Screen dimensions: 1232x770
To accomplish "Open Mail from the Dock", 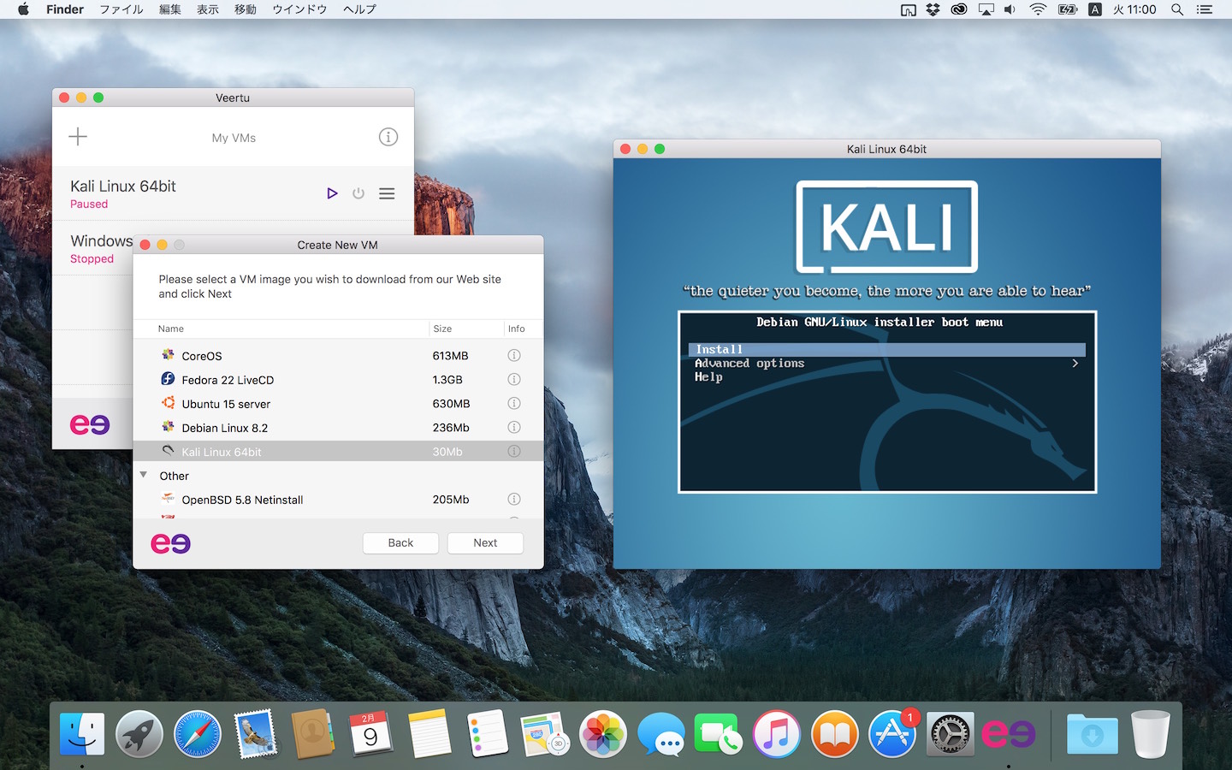I will 256,734.
